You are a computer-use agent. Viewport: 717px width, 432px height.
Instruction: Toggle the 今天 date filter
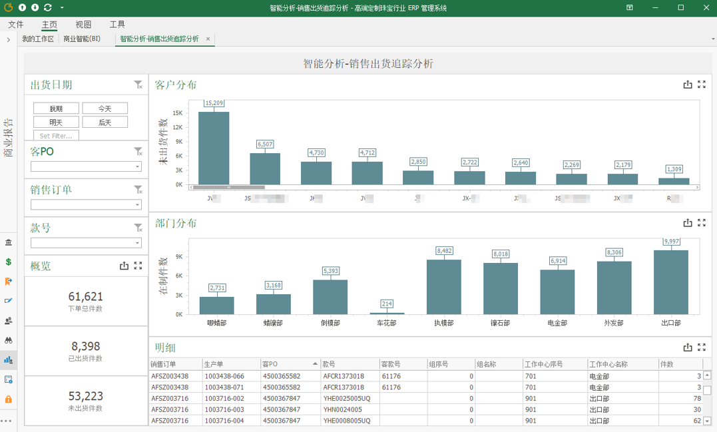point(105,108)
